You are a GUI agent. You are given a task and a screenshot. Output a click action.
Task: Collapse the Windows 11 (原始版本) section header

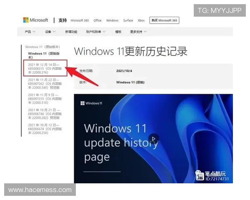click(42, 47)
